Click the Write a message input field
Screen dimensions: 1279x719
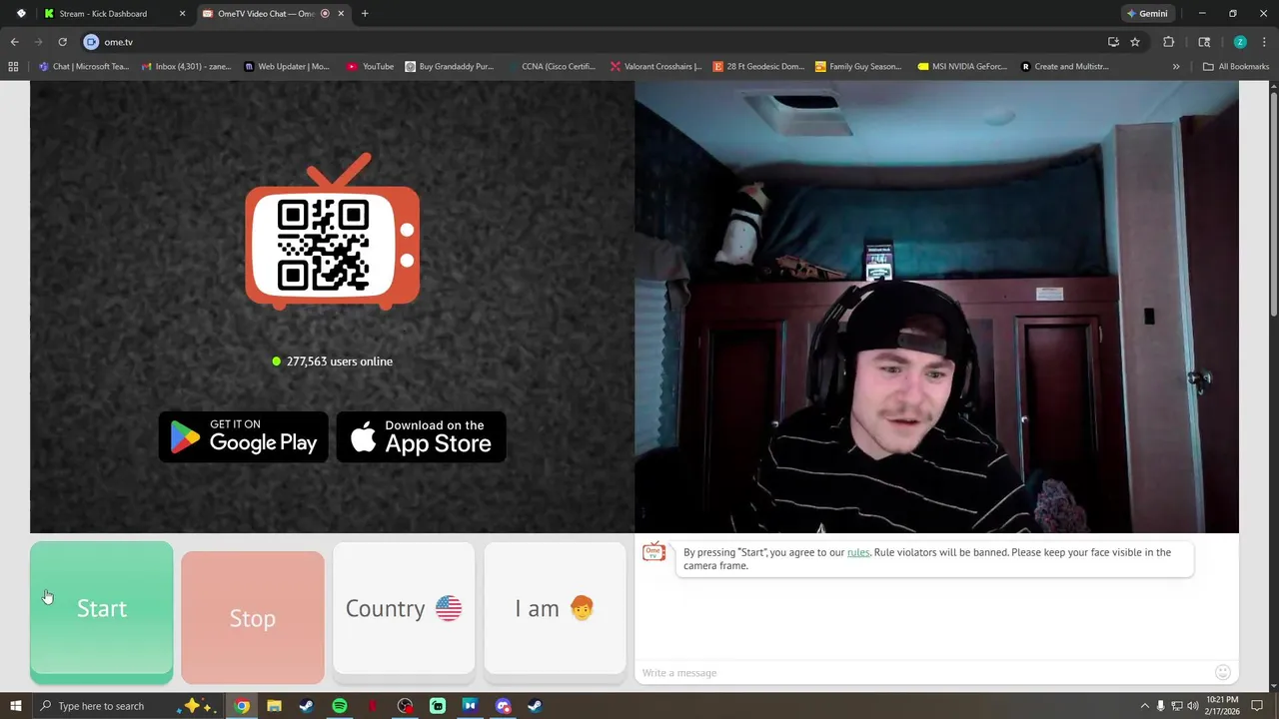(922, 672)
